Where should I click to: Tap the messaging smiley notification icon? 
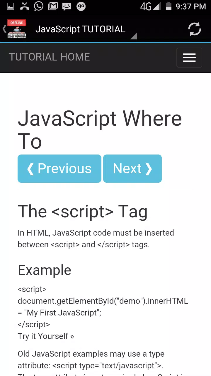pyautogui.click(x=67, y=6)
